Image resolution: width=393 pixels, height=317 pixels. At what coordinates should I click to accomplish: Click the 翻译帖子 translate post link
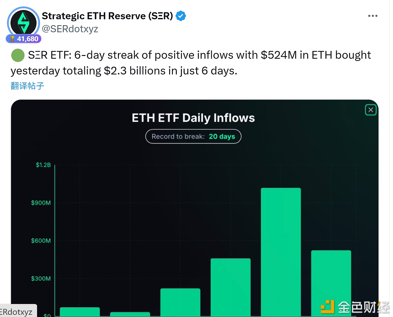click(x=27, y=86)
